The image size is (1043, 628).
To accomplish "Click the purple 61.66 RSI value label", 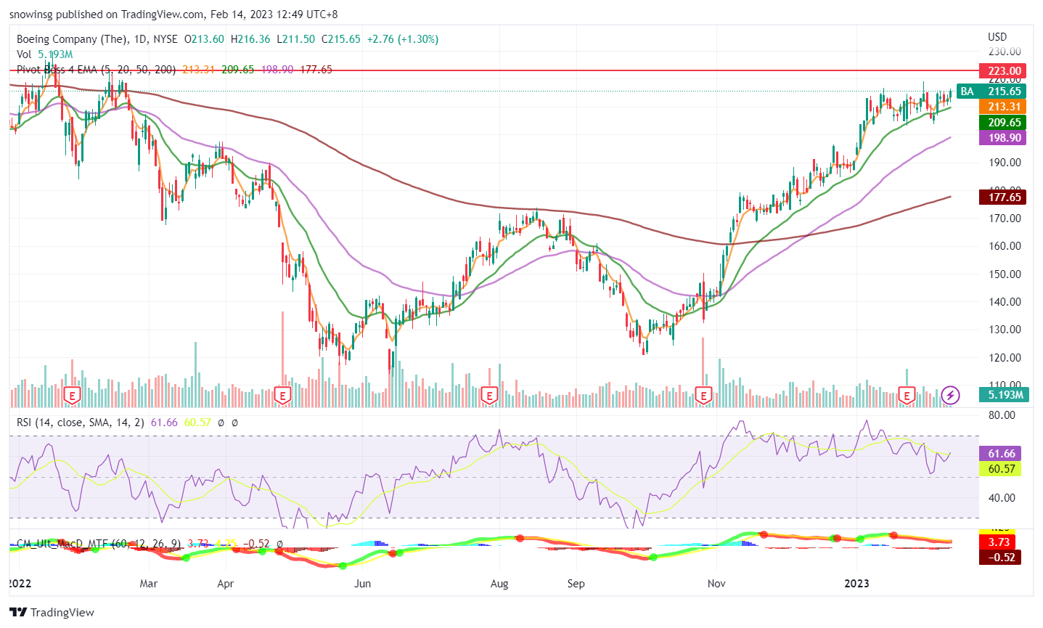I will (1002, 454).
